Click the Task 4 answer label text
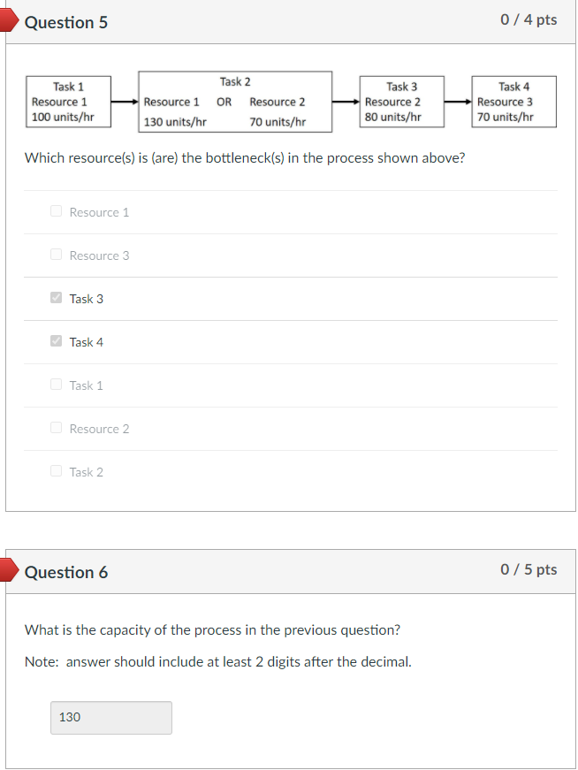Screen dimensions: 578x770 point(86,341)
